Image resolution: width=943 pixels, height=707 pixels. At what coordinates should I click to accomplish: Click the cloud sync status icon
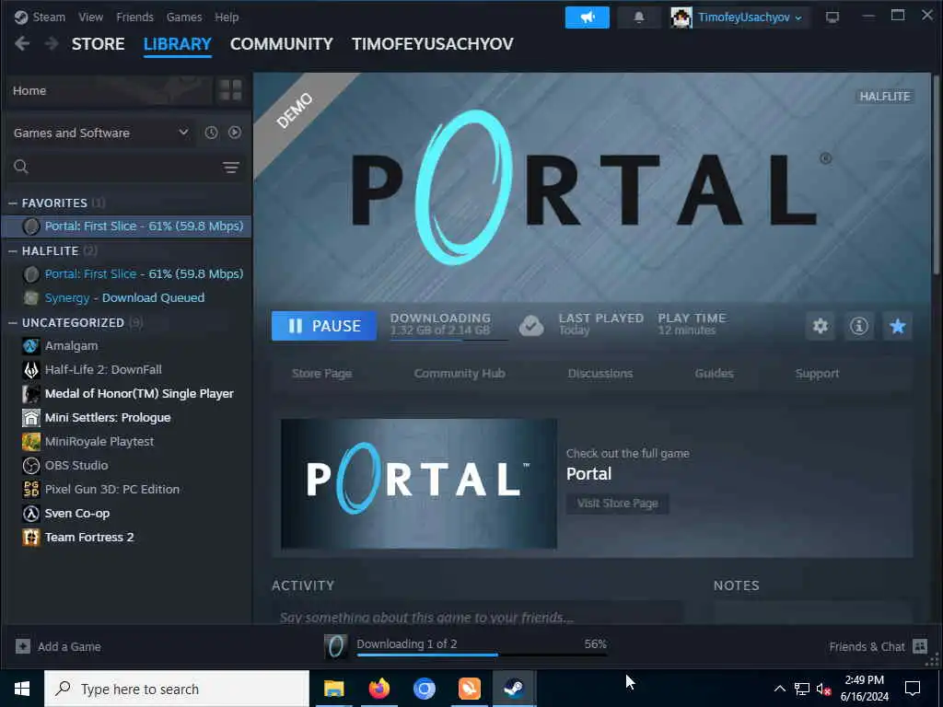coord(531,325)
